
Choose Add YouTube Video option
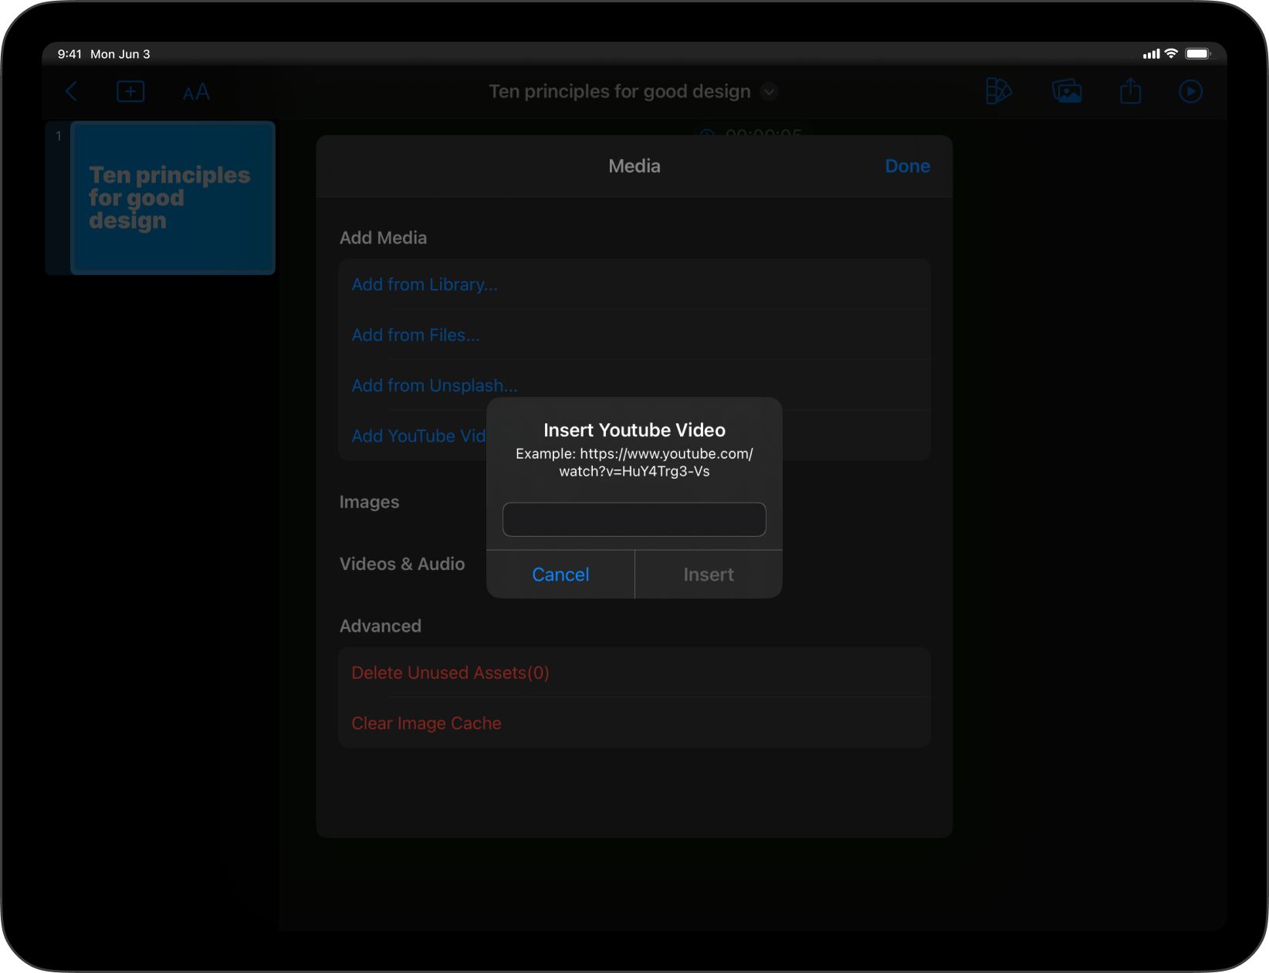tap(418, 436)
